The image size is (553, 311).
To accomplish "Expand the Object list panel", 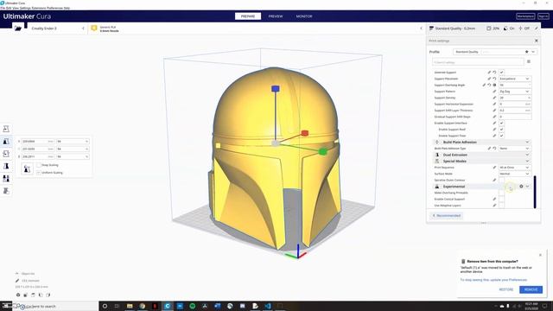I will tap(17, 274).
